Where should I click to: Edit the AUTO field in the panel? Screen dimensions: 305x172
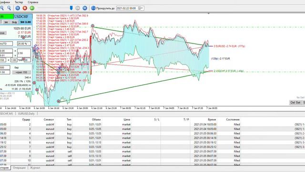click(x=6, y=43)
